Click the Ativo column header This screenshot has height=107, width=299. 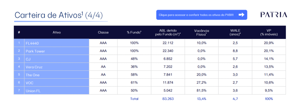pyautogui.click(x=57, y=33)
